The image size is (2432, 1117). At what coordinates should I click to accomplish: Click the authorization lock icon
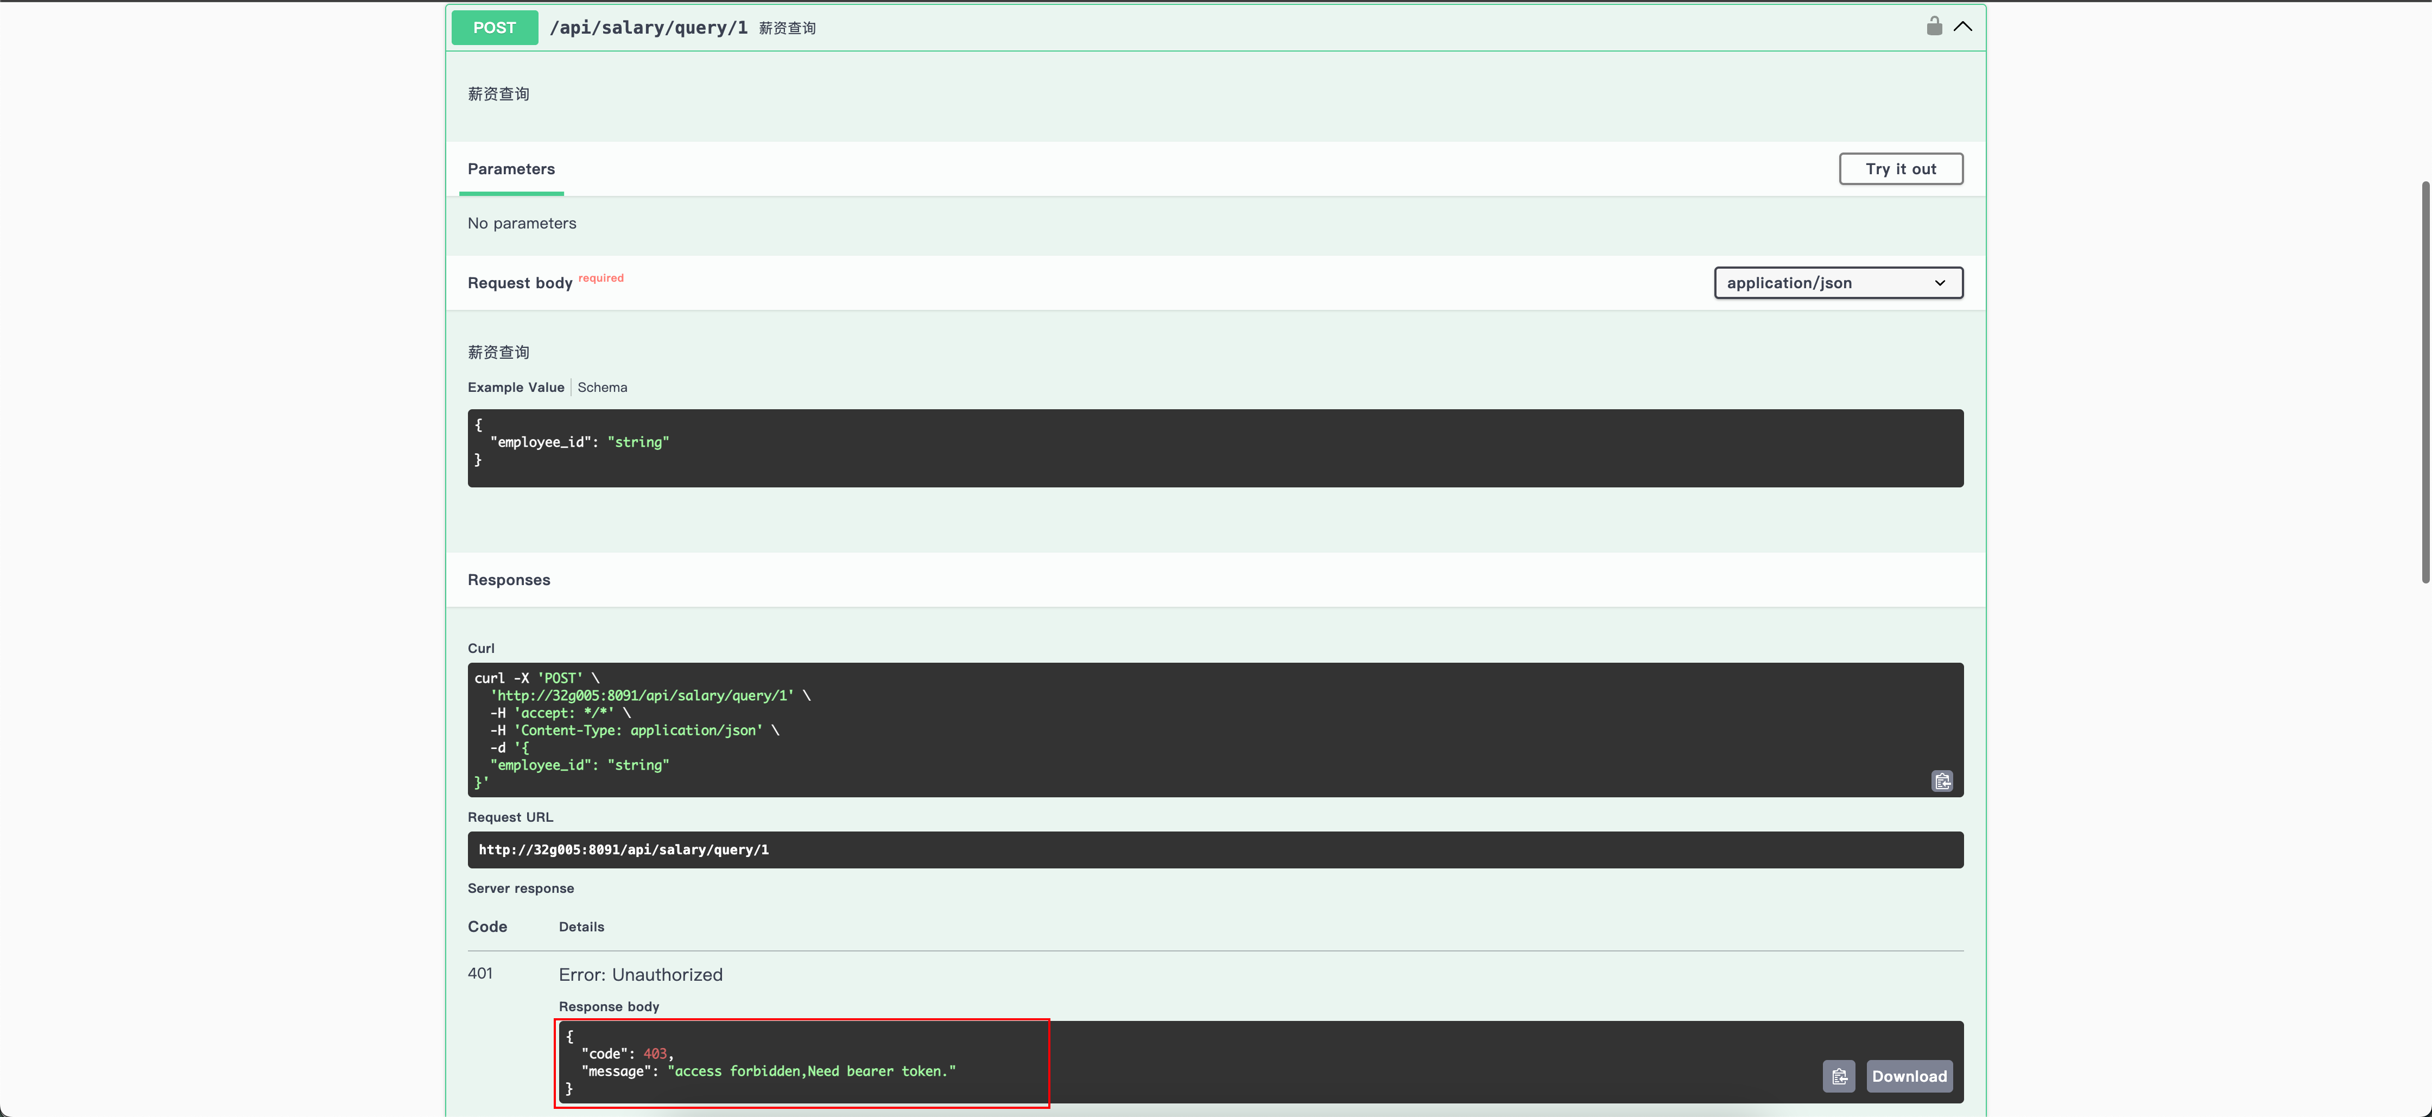pyautogui.click(x=1934, y=27)
